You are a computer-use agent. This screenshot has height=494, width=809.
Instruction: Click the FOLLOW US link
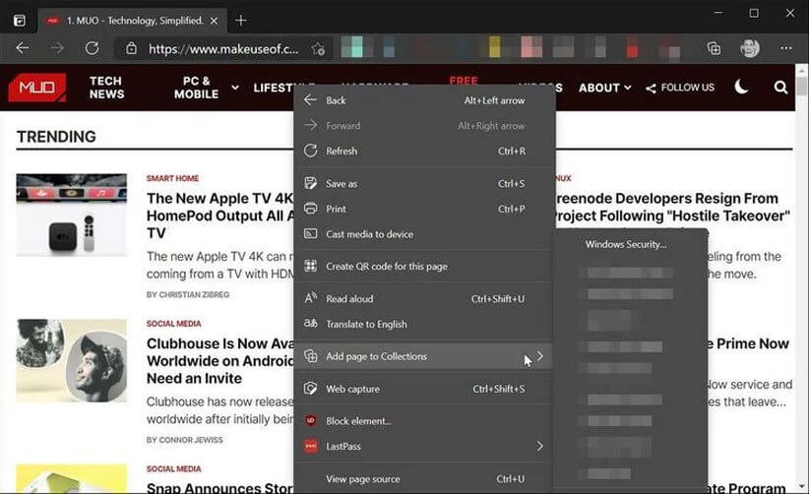point(680,88)
